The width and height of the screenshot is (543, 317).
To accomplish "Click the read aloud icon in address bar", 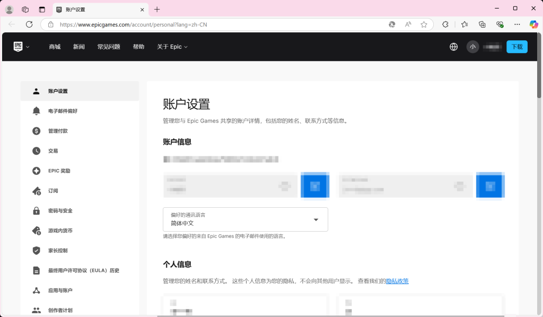I will click(x=408, y=24).
